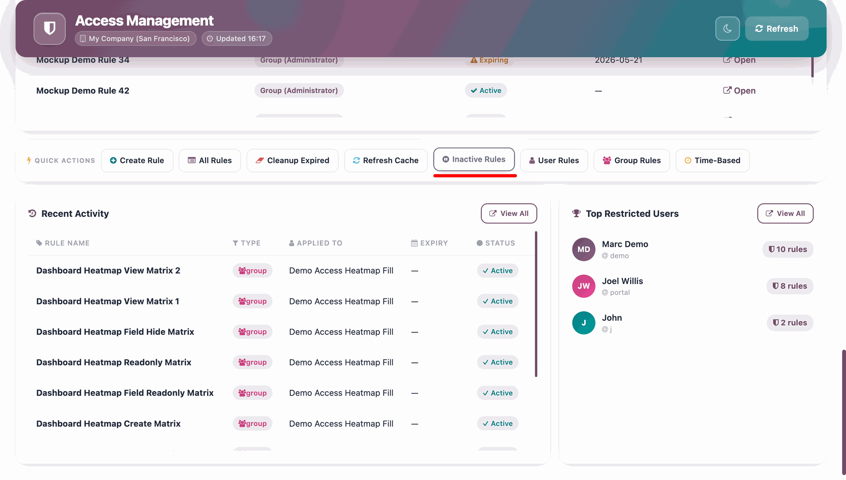Click John's 2 rules badge
This screenshot has height=480, width=846.
(790, 323)
